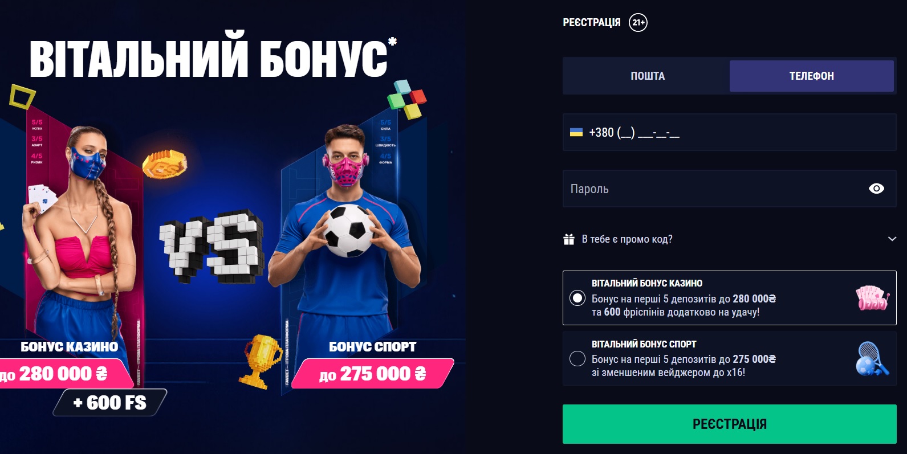Click the green РЕЄСТРАЦІЯ button
Viewport: 907px width, 454px height.
[730, 424]
